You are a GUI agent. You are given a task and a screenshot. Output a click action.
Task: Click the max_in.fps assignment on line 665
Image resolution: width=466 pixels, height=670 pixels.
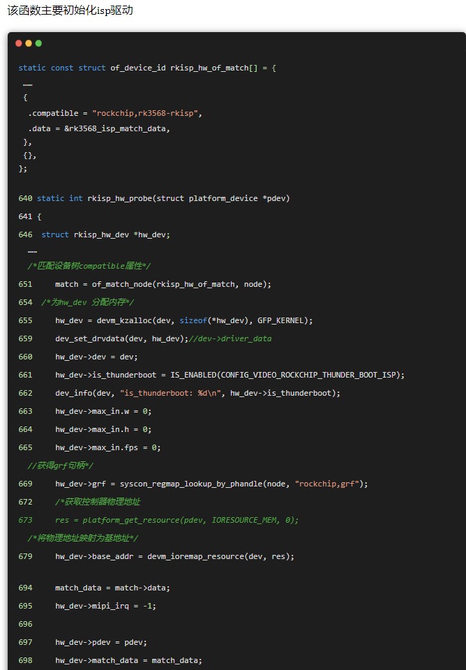103,447
